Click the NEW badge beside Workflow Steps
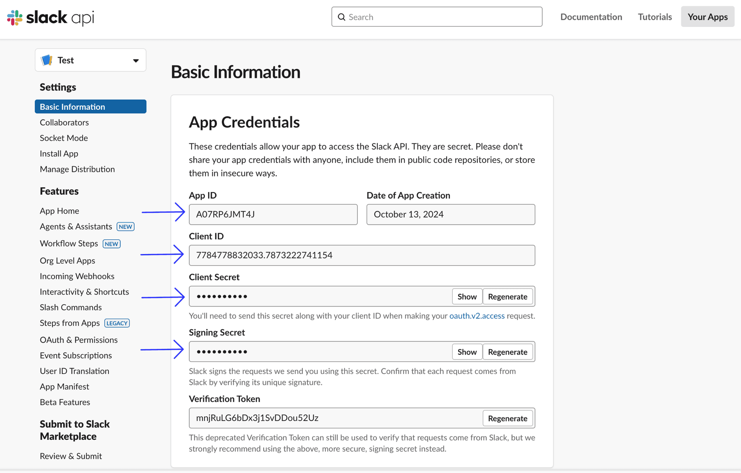Image resolution: width=741 pixels, height=473 pixels. [x=112, y=244]
